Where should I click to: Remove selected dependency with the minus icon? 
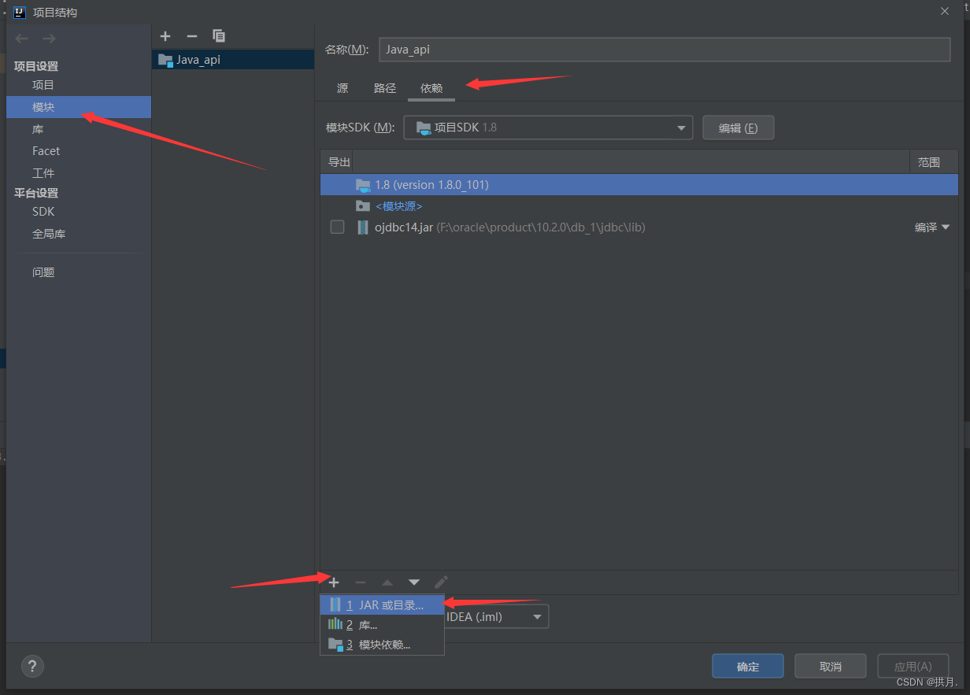click(x=360, y=582)
